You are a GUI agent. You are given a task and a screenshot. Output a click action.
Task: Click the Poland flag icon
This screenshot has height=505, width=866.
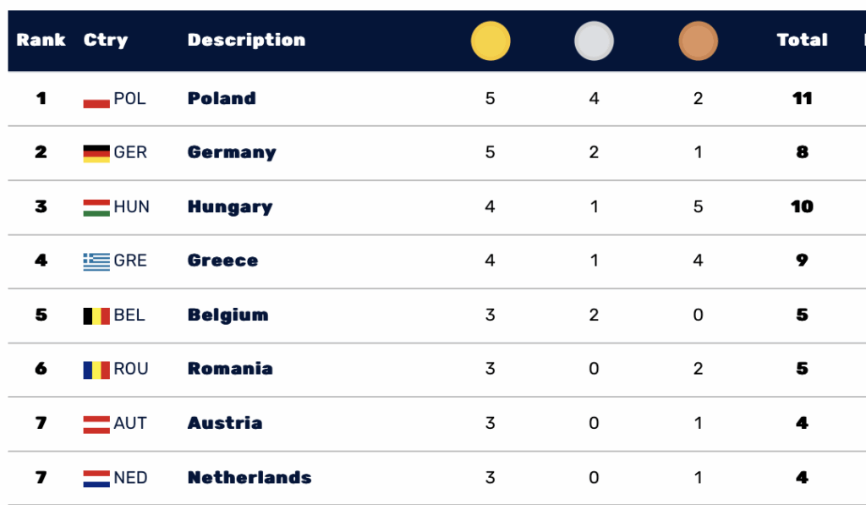(96, 98)
